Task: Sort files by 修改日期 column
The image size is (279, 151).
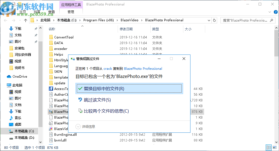Action: coord(126,29)
